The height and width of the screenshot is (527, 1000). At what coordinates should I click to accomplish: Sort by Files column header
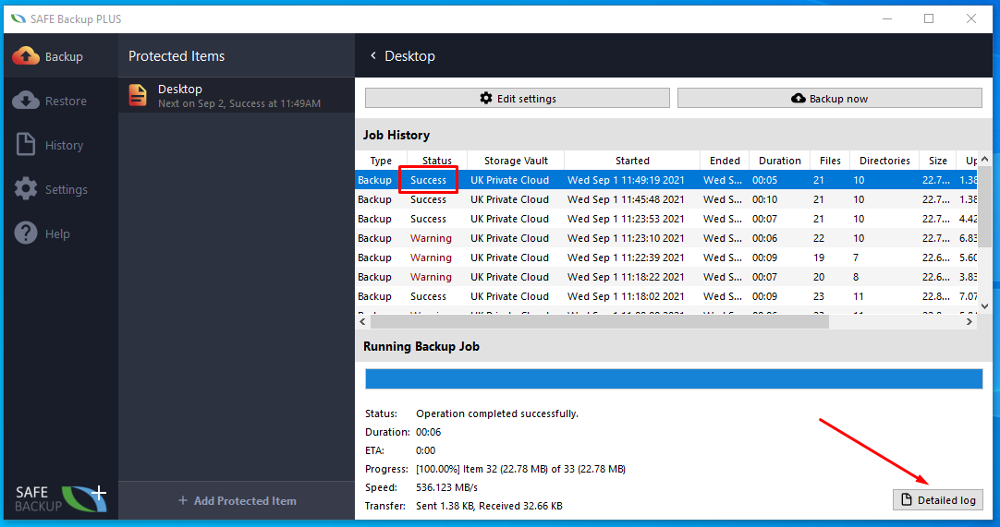tap(830, 161)
